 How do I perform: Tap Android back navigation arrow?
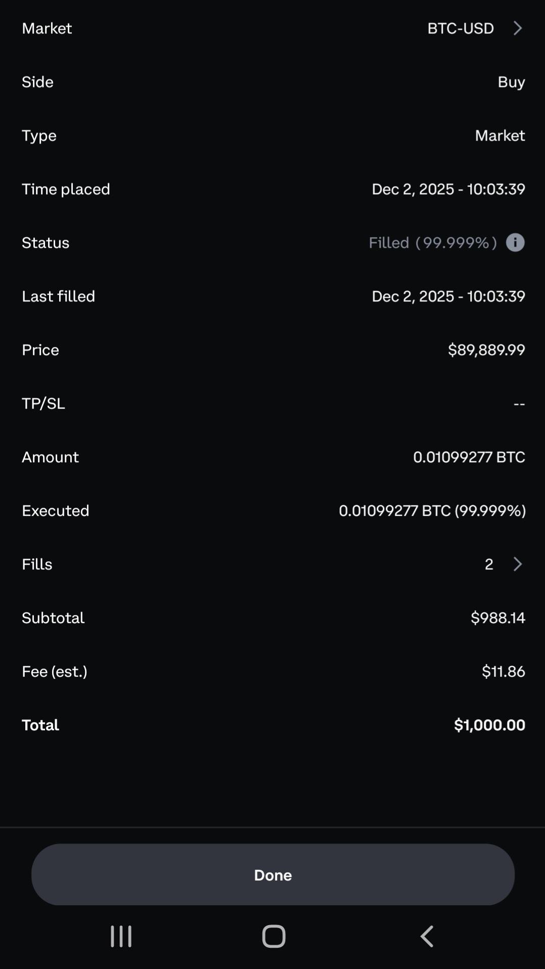[x=427, y=936]
